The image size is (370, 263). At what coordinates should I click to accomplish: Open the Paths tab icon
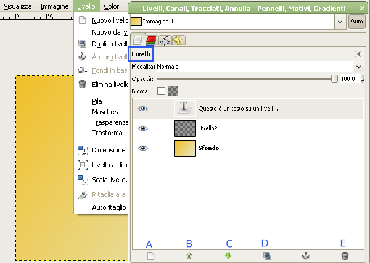tap(164, 41)
